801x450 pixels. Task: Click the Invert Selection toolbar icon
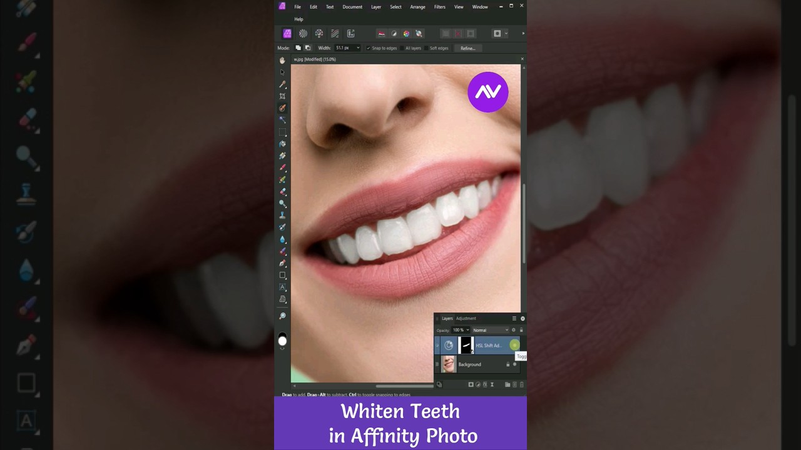(x=471, y=34)
